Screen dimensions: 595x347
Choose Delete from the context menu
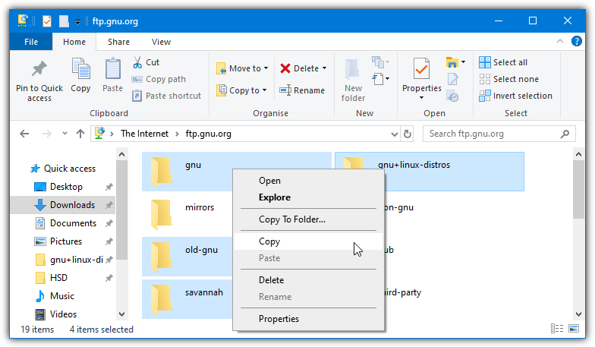[x=308, y=280]
